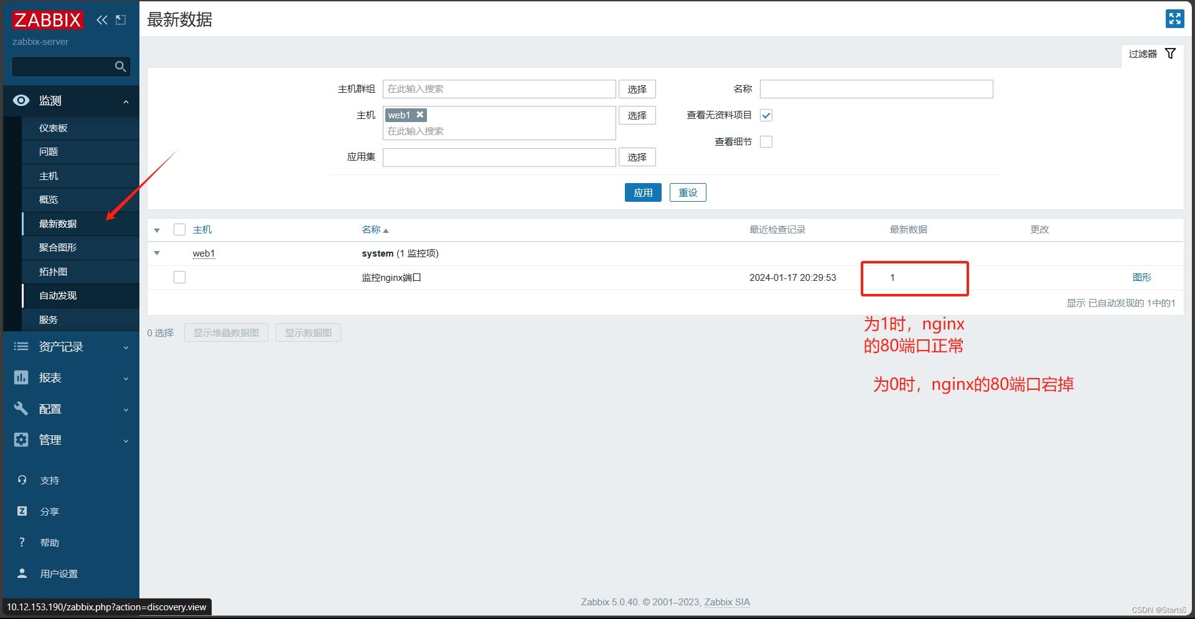Sort by 名称 column header
This screenshot has width=1195, height=619.
tap(375, 230)
